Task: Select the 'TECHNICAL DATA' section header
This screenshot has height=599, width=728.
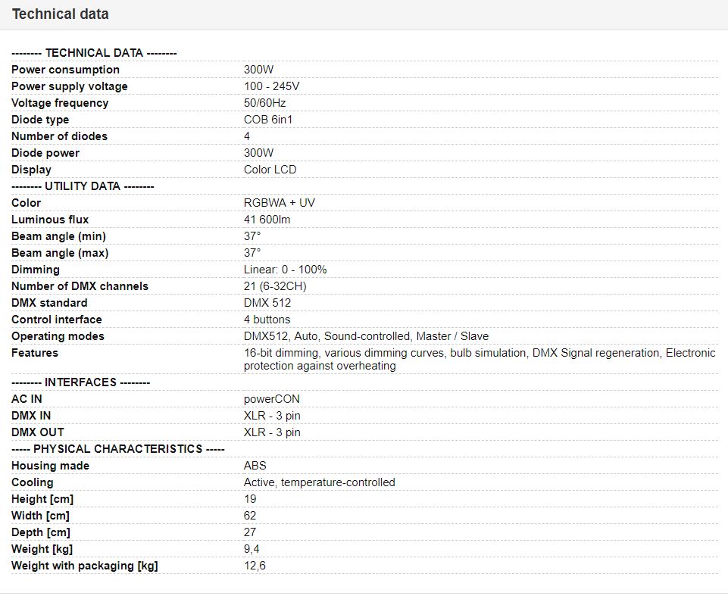Action: tap(94, 53)
